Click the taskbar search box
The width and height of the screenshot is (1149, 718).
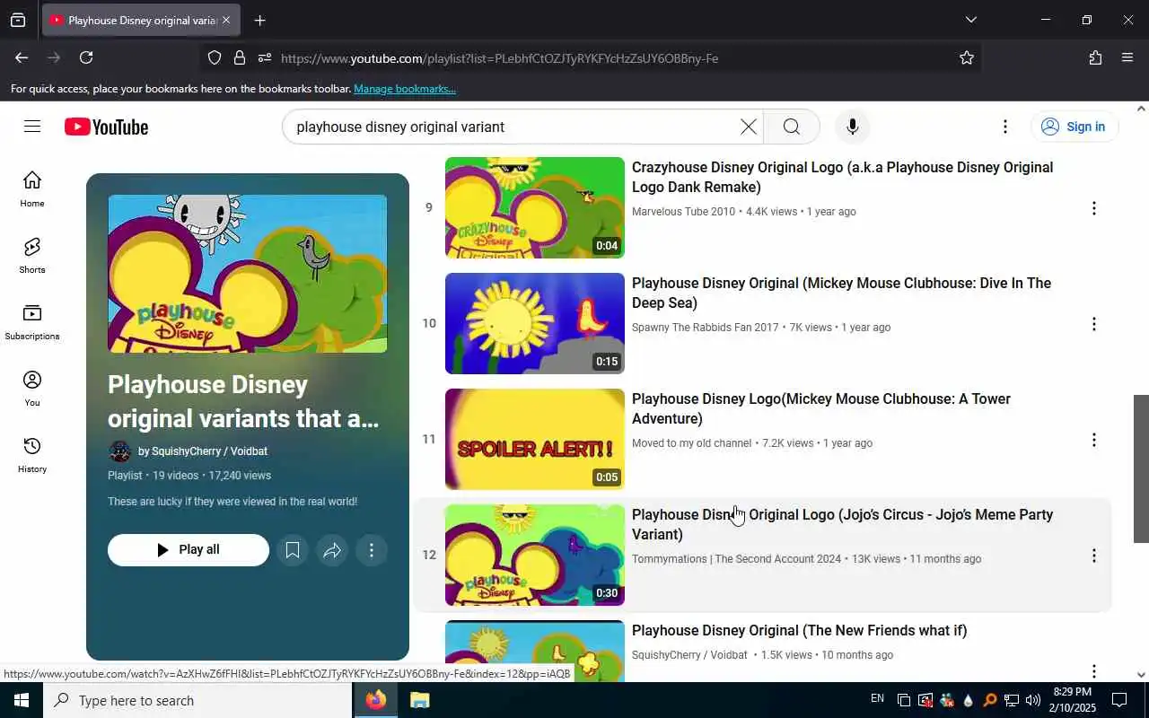click(197, 700)
